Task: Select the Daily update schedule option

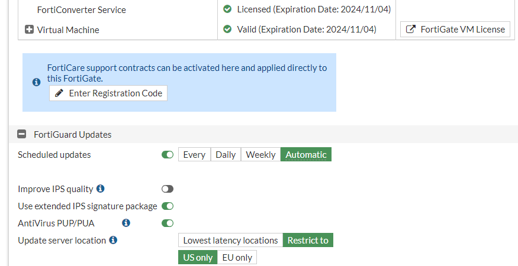Action: [x=226, y=155]
